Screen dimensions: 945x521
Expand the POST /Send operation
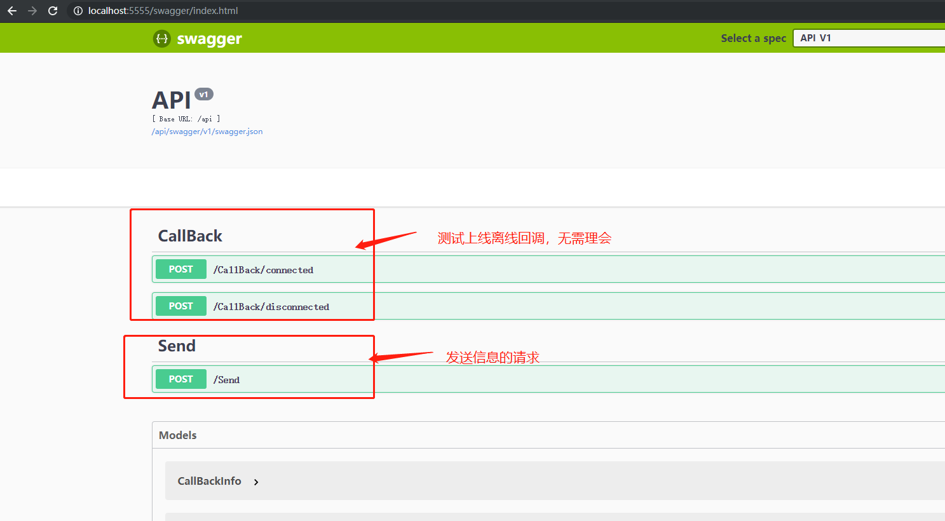point(548,379)
